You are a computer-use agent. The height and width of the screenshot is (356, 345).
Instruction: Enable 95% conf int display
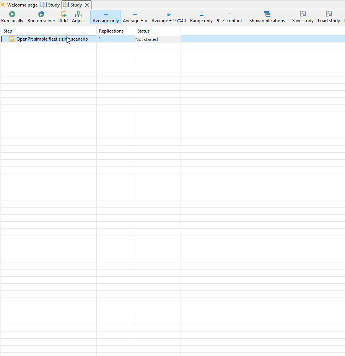point(229,17)
